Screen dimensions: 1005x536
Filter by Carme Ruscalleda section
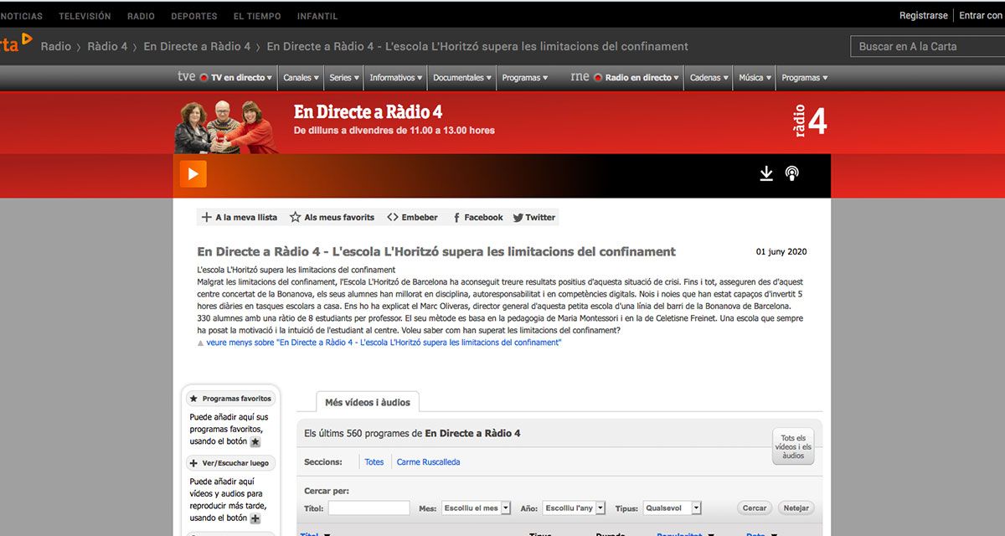click(428, 461)
